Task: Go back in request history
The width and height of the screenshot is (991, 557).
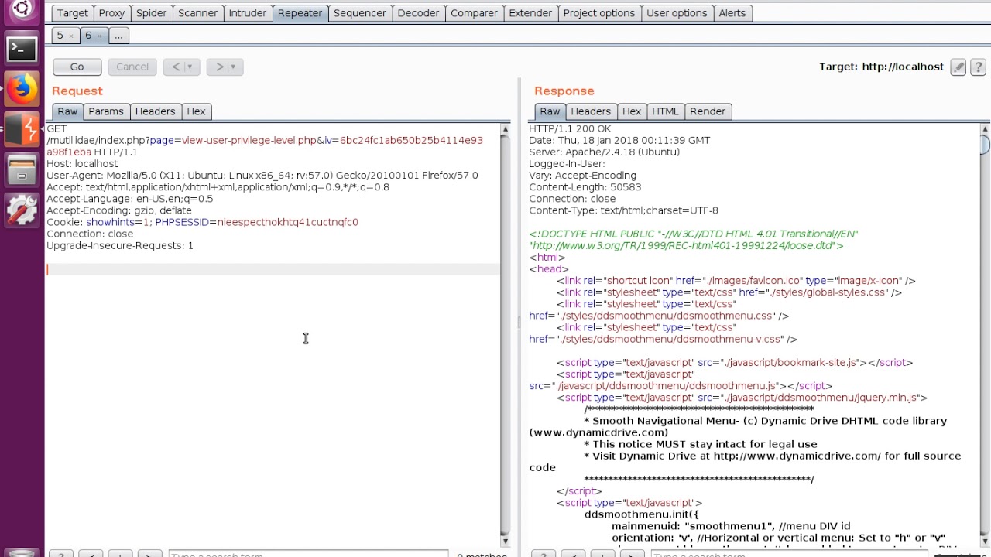Action: tap(176, 67)
